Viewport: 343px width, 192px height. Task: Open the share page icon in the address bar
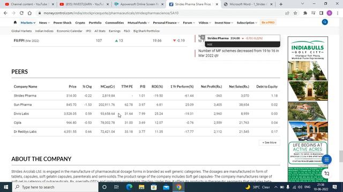pos(287,13)
